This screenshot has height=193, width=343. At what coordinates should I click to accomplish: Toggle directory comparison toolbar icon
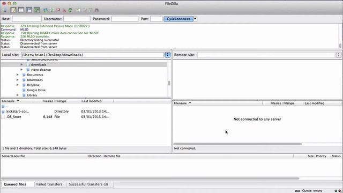[85, 10]
